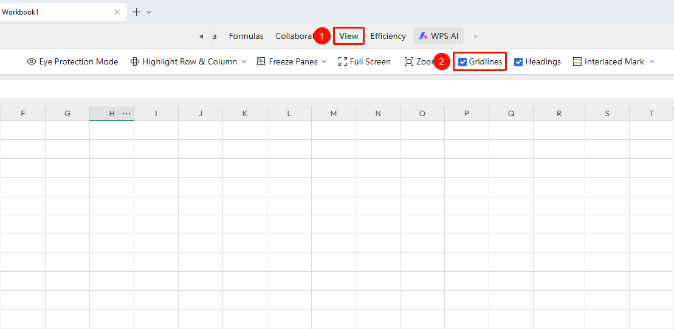Select column I header

click(156, 114)
